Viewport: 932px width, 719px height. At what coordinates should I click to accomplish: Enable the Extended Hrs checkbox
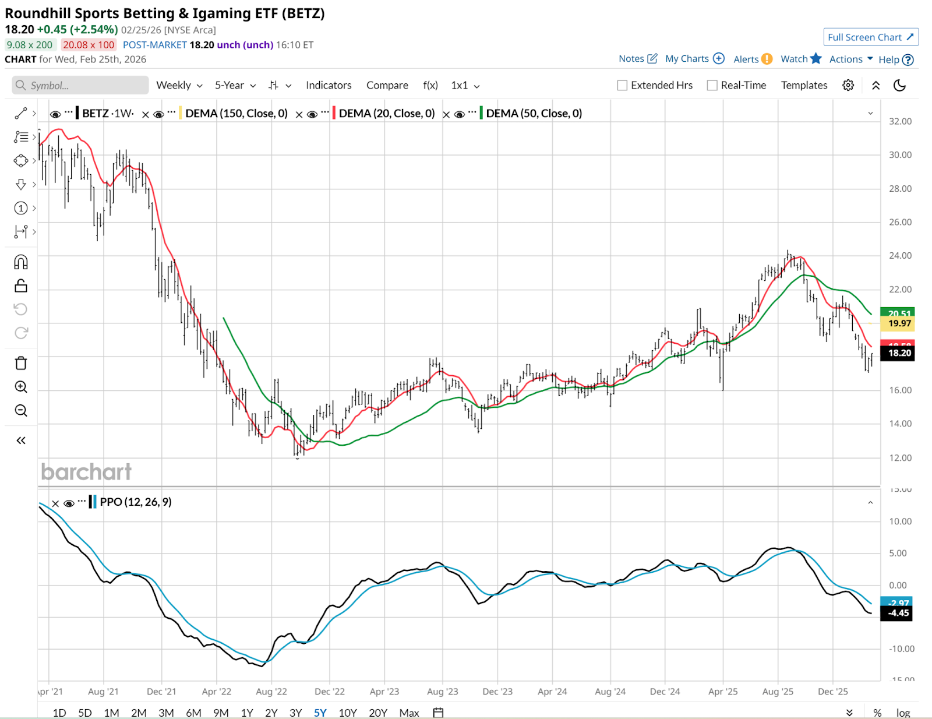[622, 86]
